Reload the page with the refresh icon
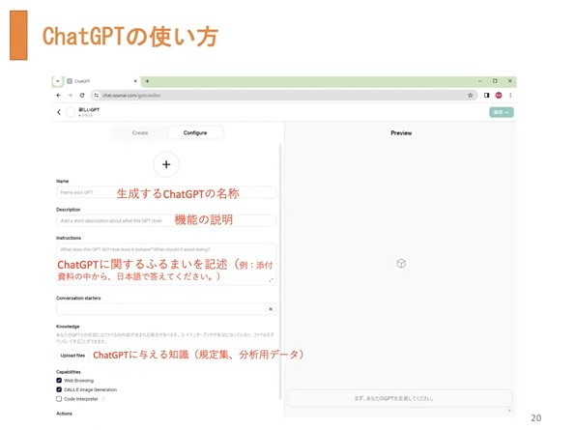Image resolution: width=576 pixels, height=430 pixels. [x=82, y=95]
